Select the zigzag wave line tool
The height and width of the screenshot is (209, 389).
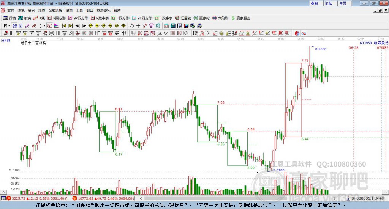tap(166, 33)
